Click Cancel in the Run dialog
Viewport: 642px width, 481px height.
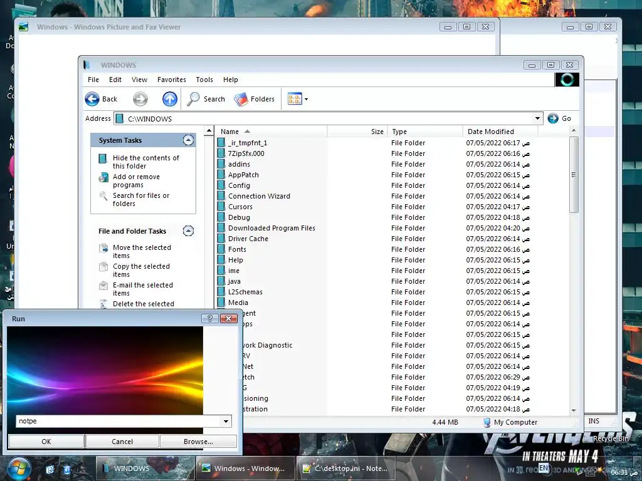(x=122, y=442)
